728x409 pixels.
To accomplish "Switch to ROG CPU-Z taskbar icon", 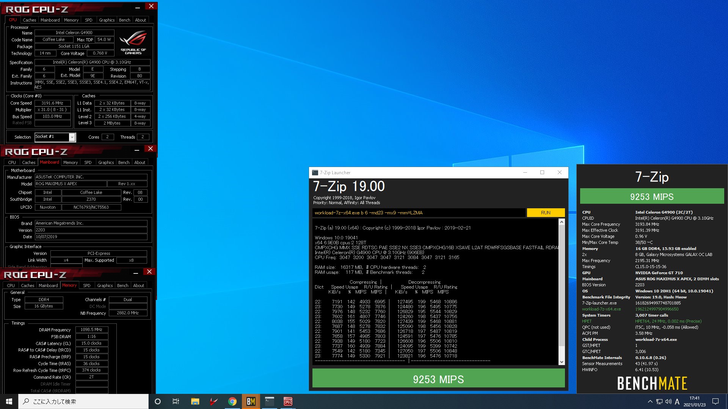I will click(x=288, y=401).
